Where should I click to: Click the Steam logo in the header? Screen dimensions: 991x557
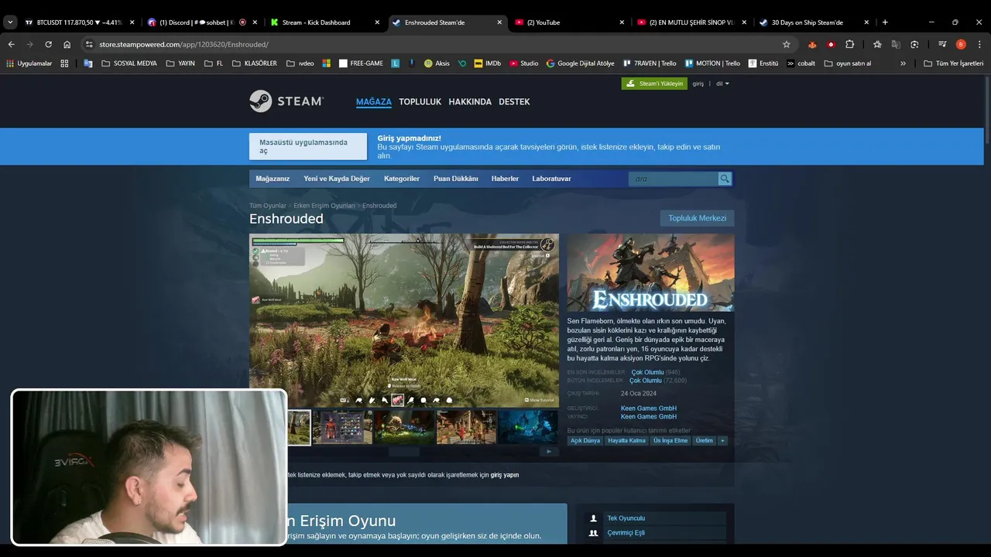286,101
